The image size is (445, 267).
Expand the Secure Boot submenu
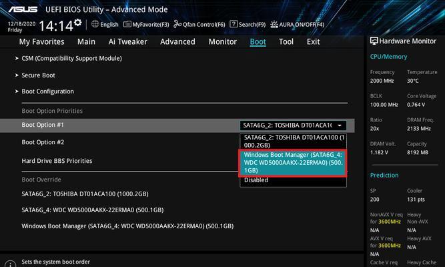38,75
